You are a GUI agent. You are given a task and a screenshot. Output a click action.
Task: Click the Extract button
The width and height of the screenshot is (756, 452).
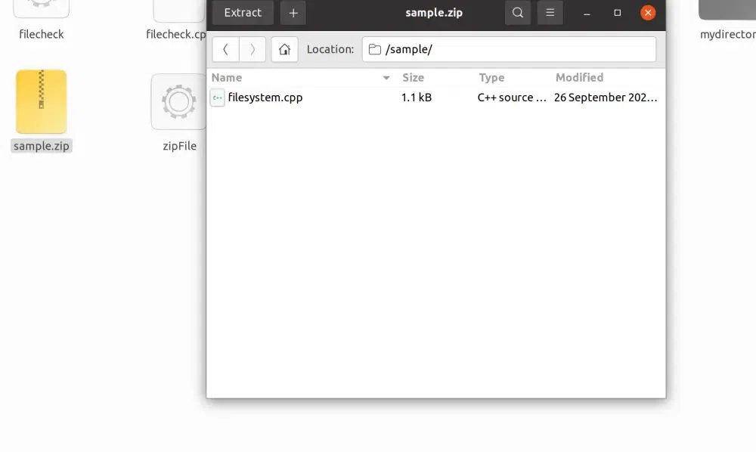243,13
